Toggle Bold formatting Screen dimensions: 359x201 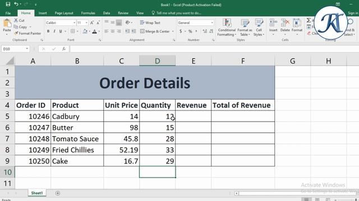click(x=48, y=31)
